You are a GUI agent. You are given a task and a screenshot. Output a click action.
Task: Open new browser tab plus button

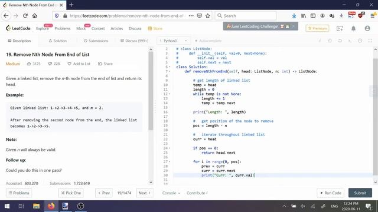coord(71,5)
